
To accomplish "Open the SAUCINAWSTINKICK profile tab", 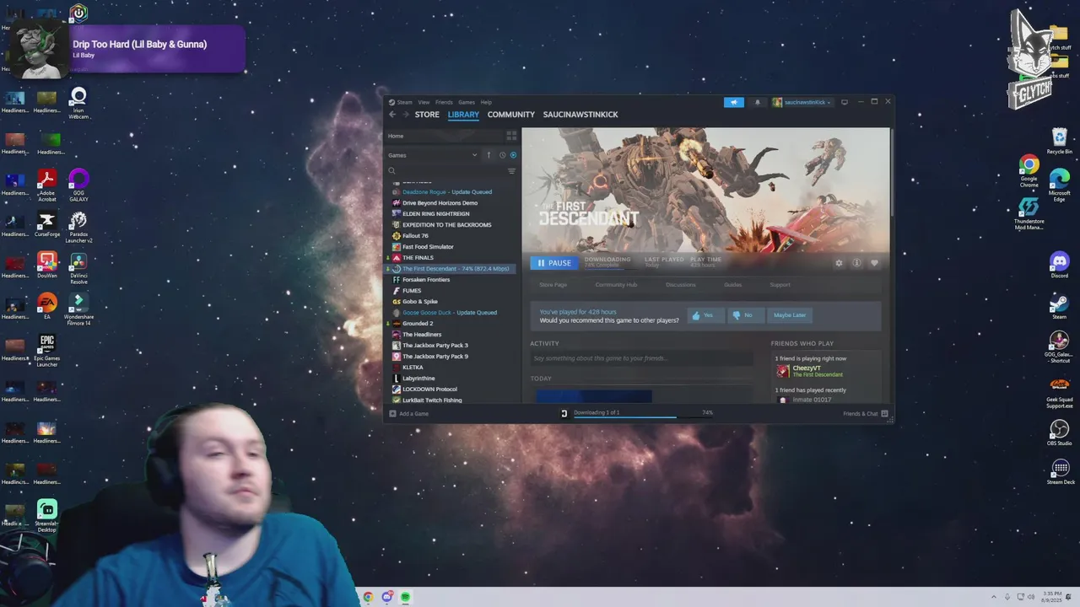I will [580, 115].
